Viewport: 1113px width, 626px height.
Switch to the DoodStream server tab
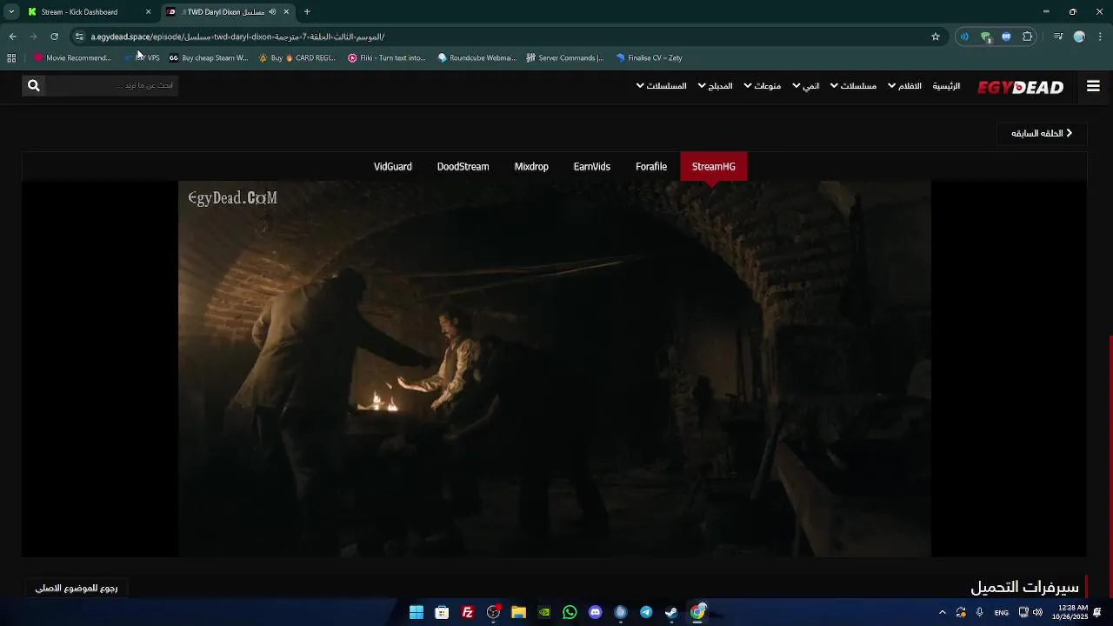pos(463,167)
